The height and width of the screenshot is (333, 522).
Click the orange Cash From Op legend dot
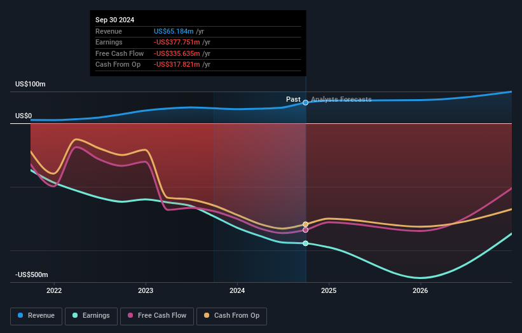click(x=207, y=315)
